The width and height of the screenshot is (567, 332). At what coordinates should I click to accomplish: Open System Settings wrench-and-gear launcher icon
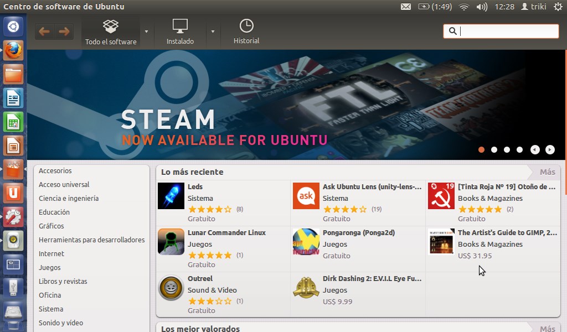[x=13, y=217]
